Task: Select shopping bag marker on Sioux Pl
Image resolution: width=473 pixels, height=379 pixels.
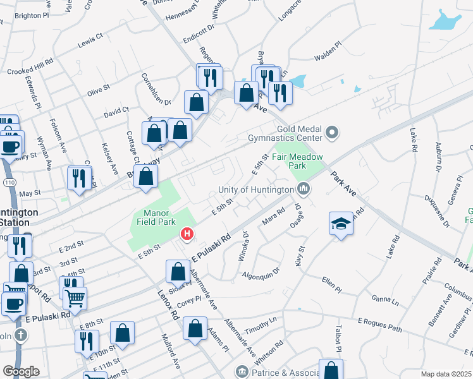Action: 178,273
